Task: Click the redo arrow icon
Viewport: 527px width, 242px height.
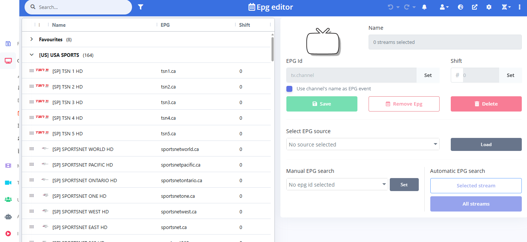Action: pyautogui.click(x=407, y=7)
